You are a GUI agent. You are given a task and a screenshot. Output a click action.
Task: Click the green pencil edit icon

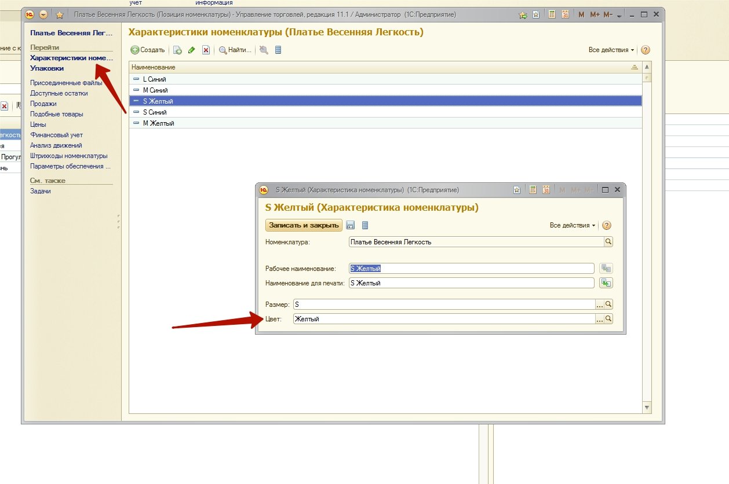point(192,50)
